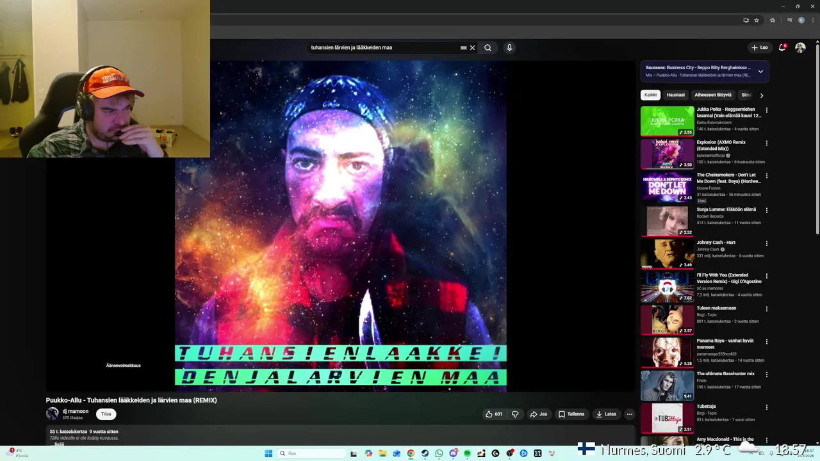This screenshot has height=461, width=820.
Task: Open The ultimate Basshunter mix thumbnail
Action: point(667,385)
